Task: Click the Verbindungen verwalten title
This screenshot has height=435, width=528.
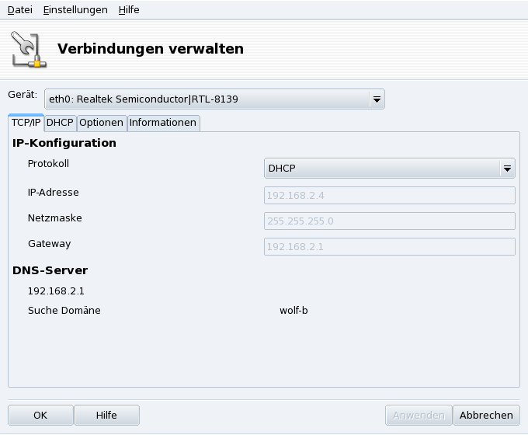Action: point(151,49)
